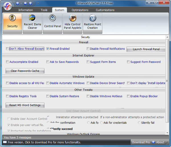Screen dimensions: 171x147
Task: Open the Control Panel ribbon item
Action: [x=52, y=23]
